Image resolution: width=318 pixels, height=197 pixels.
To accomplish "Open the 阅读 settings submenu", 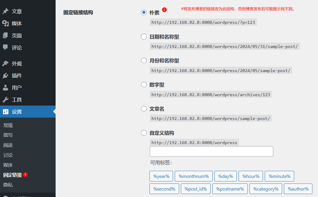I will pos(8,145).
